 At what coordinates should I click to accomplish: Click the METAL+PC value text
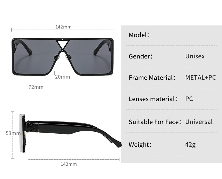pyautogui.click(x=200, y=77)
